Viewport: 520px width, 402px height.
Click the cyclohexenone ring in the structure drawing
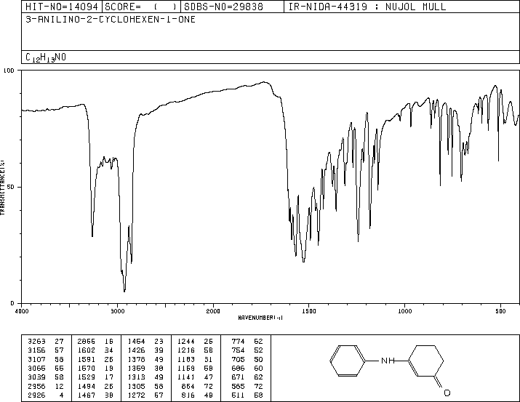tap(425, 361)
